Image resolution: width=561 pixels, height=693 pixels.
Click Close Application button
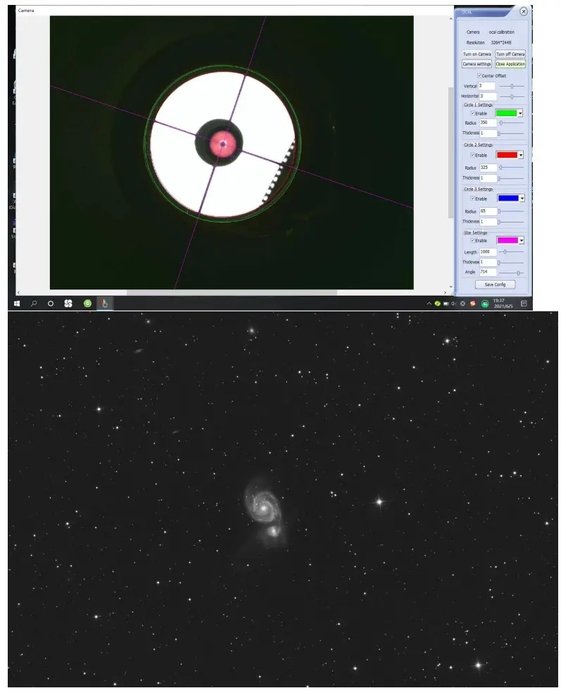[x=510, y=64]
